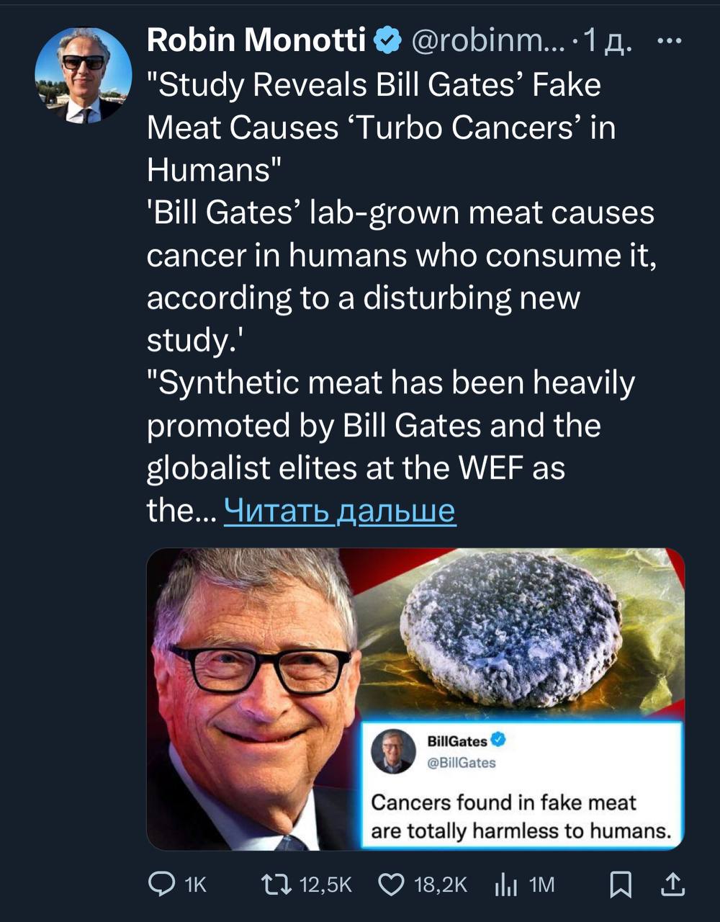Image resolution: width=720 pixels, height=922 pixels.
Task: Share the post via the upload-arrow icon
Action: coord(671,884)
